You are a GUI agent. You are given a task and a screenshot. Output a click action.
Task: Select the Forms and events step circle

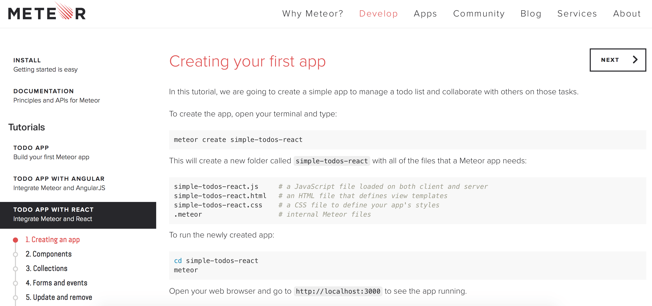[15, 283]
